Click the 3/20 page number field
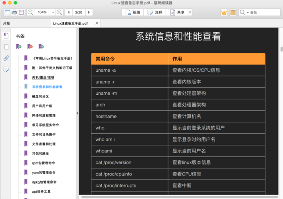The image size is (283, 199). (x=79, y=12)
